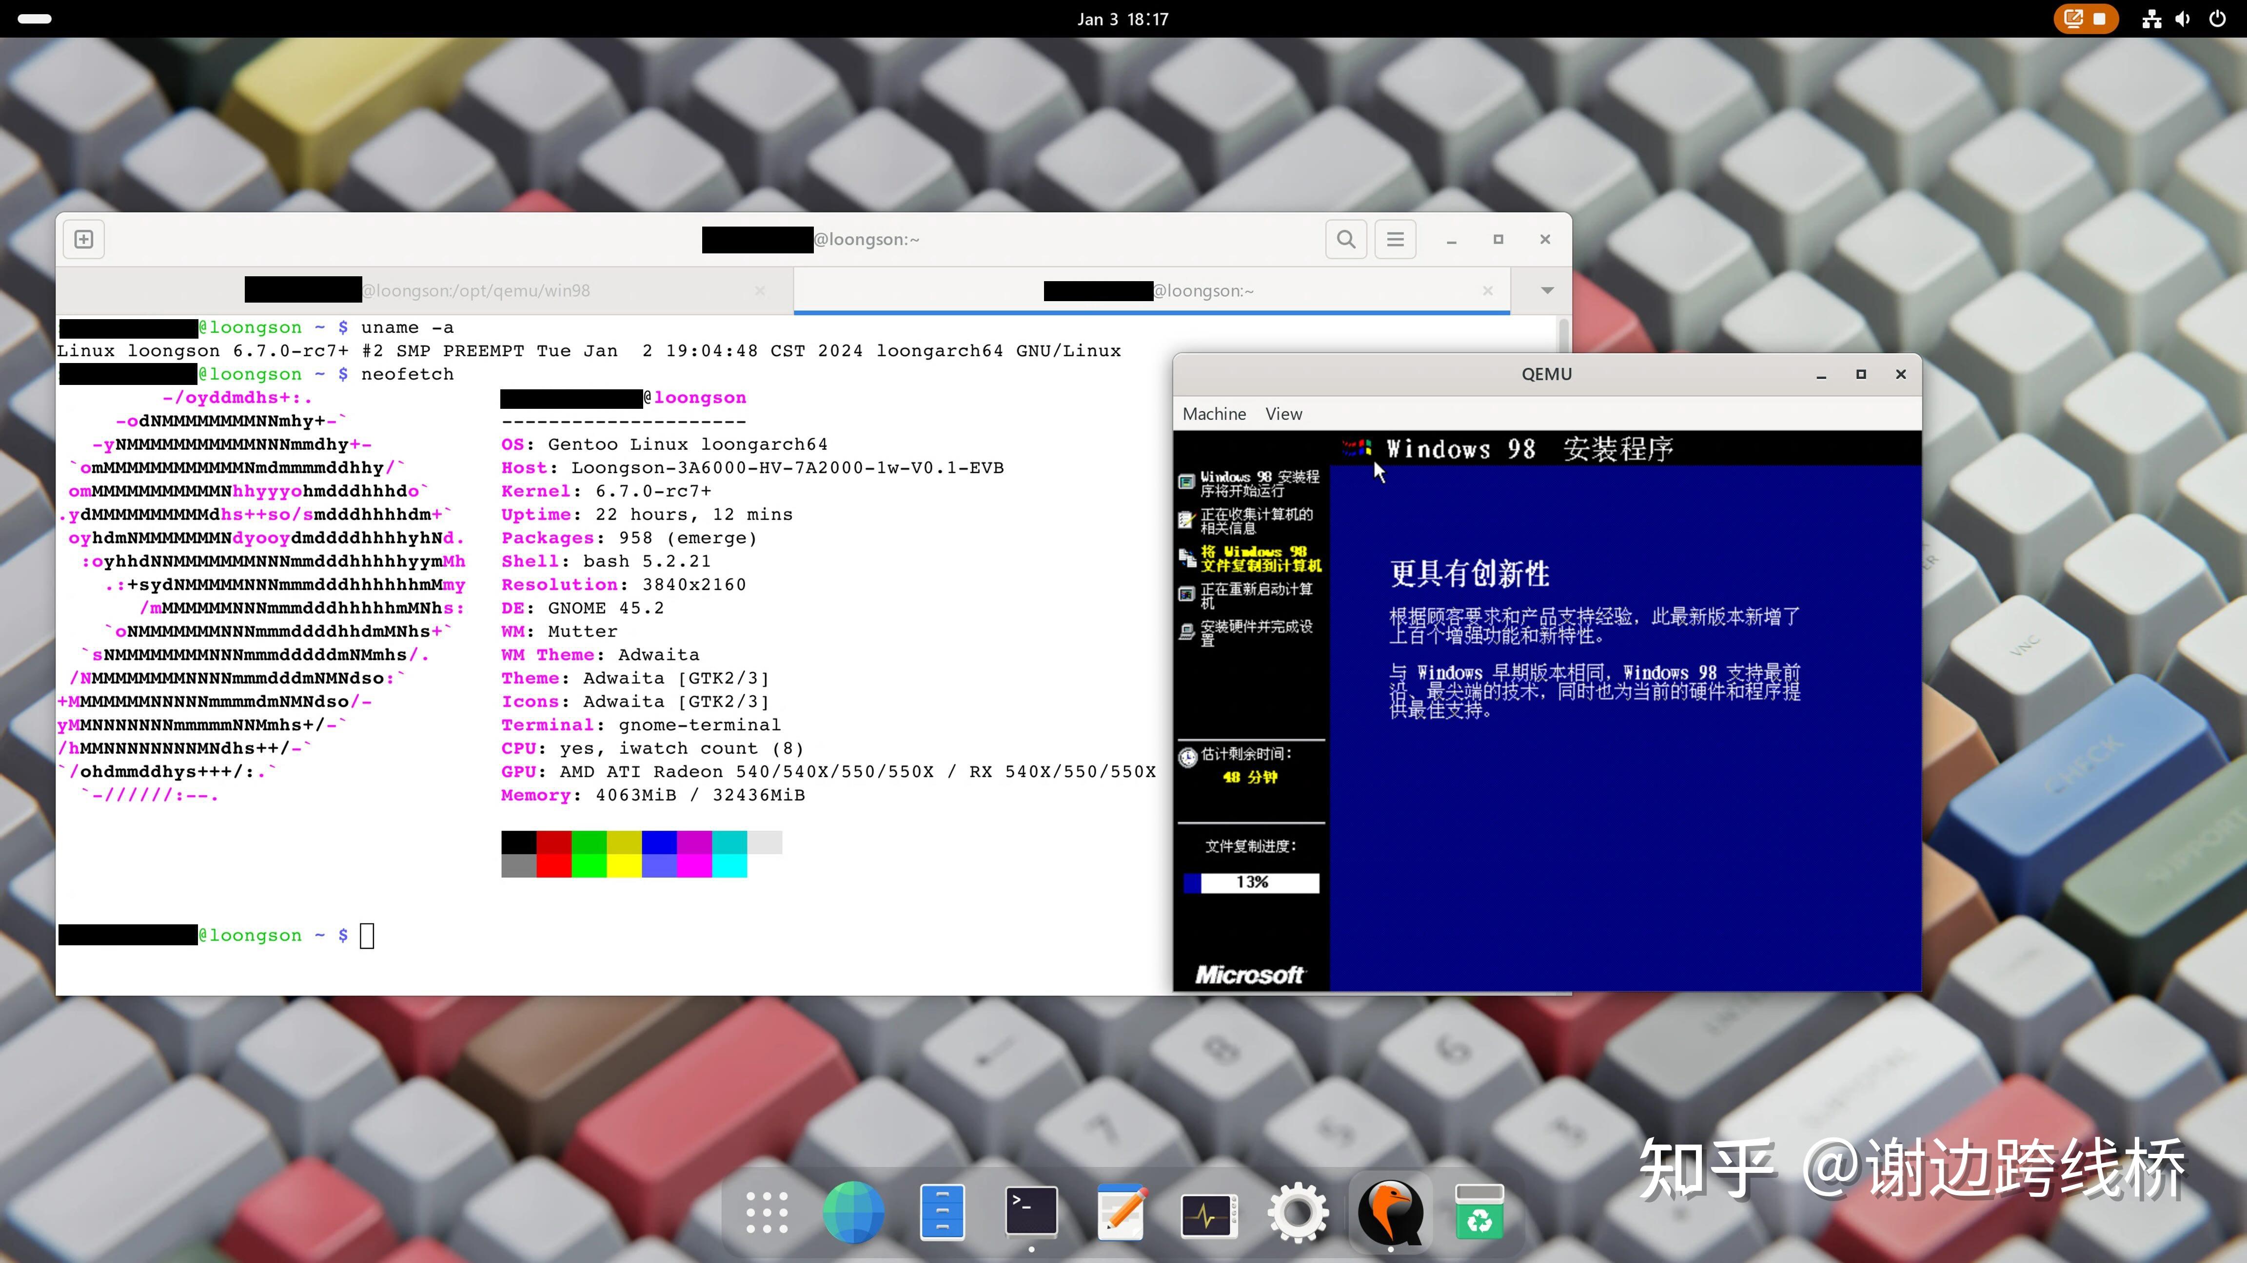Open the terminal hamburger menu
Viewport: 2247px width, 1263px height.
pyautogui.click(x=1396, y=239)
